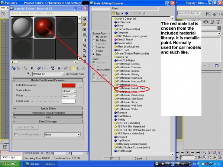Click the Zoom Region viewport icon
The image size is (223, 167).
click(x=204, y=157)
